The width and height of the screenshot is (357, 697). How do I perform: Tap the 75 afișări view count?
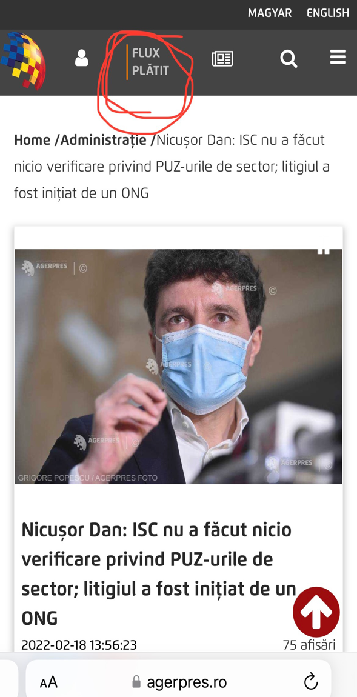click(x=310, y=644)
